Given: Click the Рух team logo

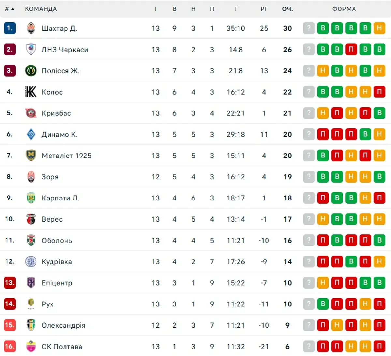Looking at the screenshot, I should [31, 304].
